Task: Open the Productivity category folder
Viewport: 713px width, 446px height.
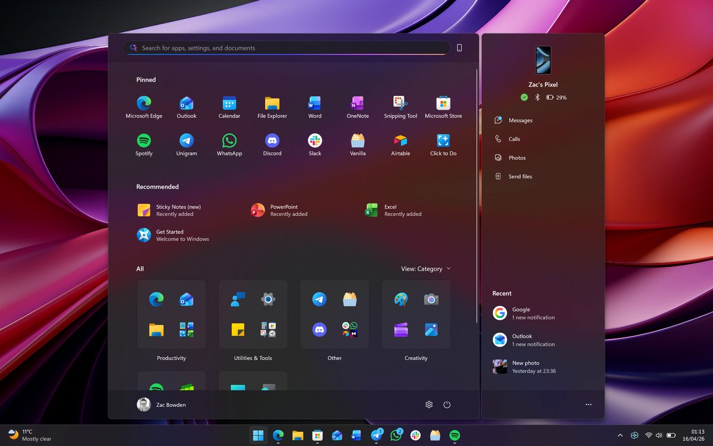Action: tap(171, 315)
